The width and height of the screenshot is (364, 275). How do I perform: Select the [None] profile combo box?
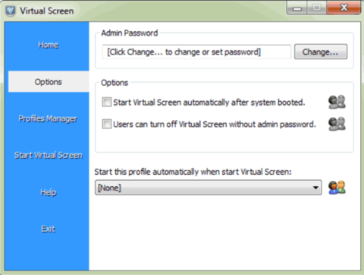point(209,188)
